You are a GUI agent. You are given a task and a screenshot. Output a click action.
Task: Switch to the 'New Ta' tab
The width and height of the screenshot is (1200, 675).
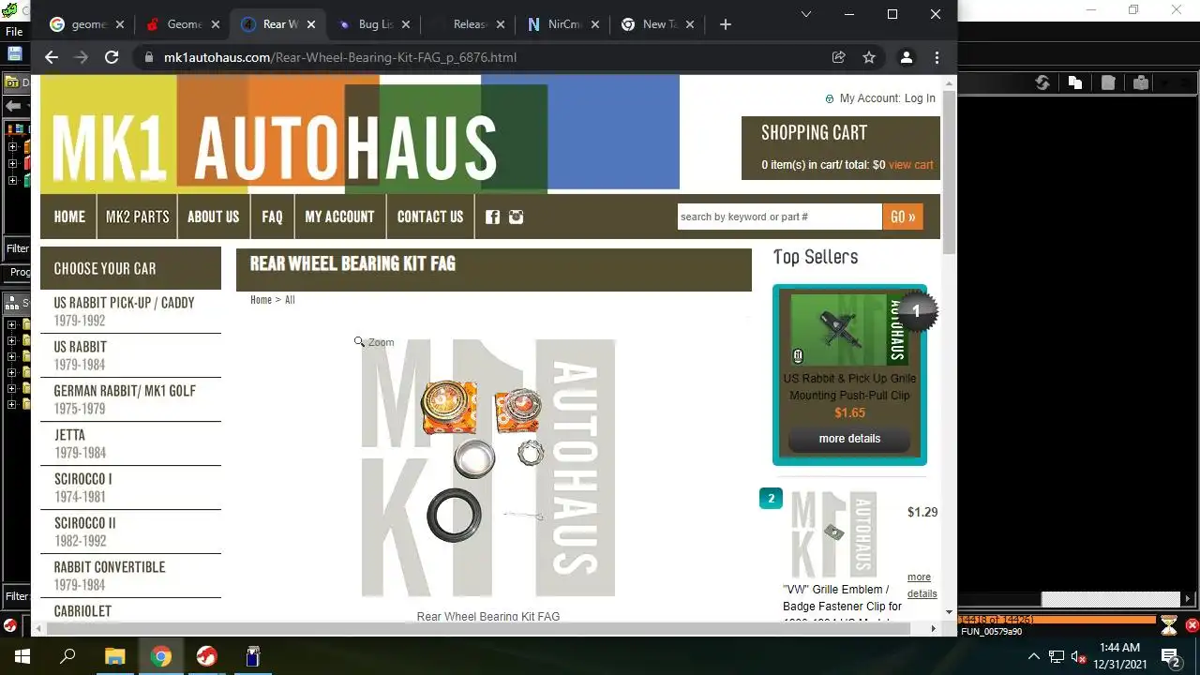(x=659, y=24)
